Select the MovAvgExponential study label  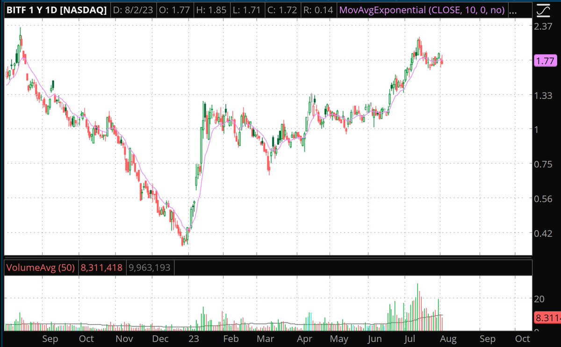[x=422, y=10]
